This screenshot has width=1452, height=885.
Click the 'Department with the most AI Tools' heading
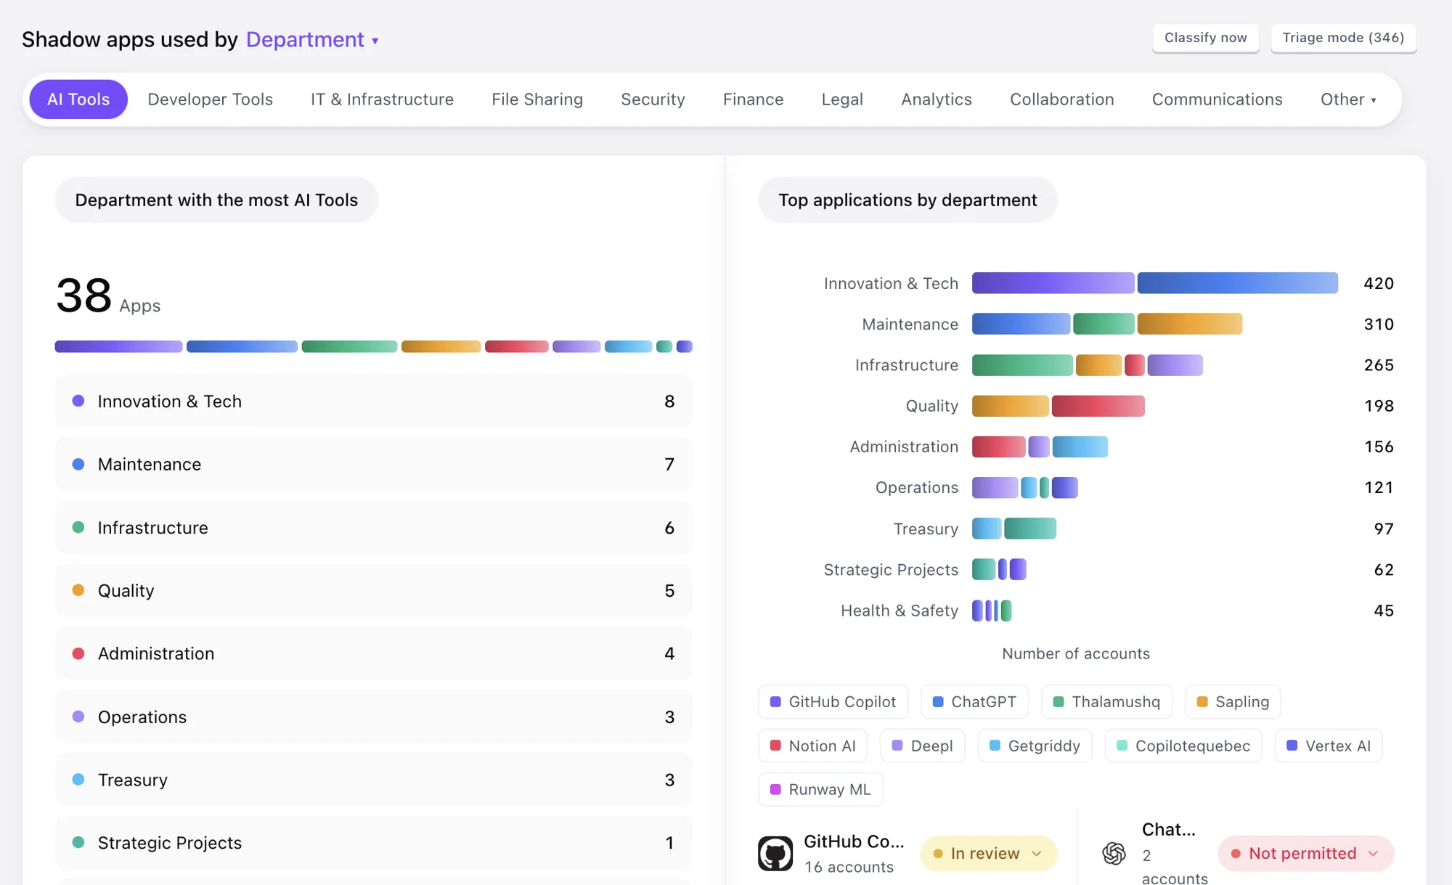pyautogui.click(x=216, y=200)
